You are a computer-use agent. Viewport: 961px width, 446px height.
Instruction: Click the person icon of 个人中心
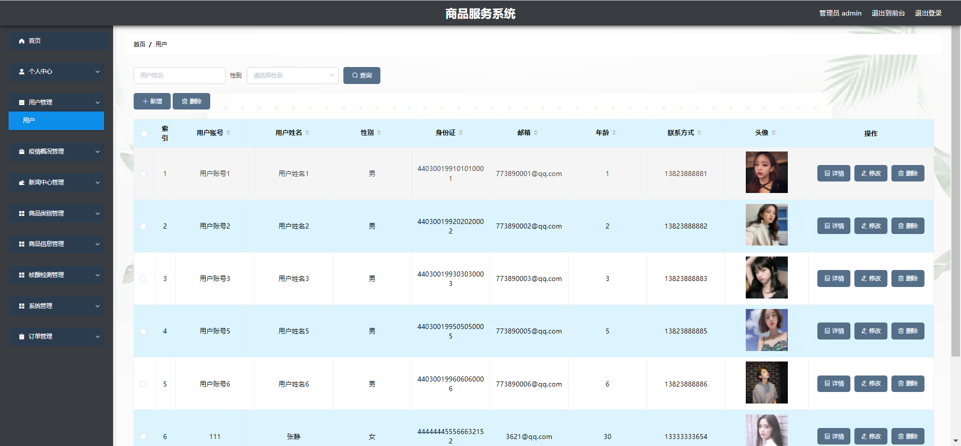(x=22, y=71)
